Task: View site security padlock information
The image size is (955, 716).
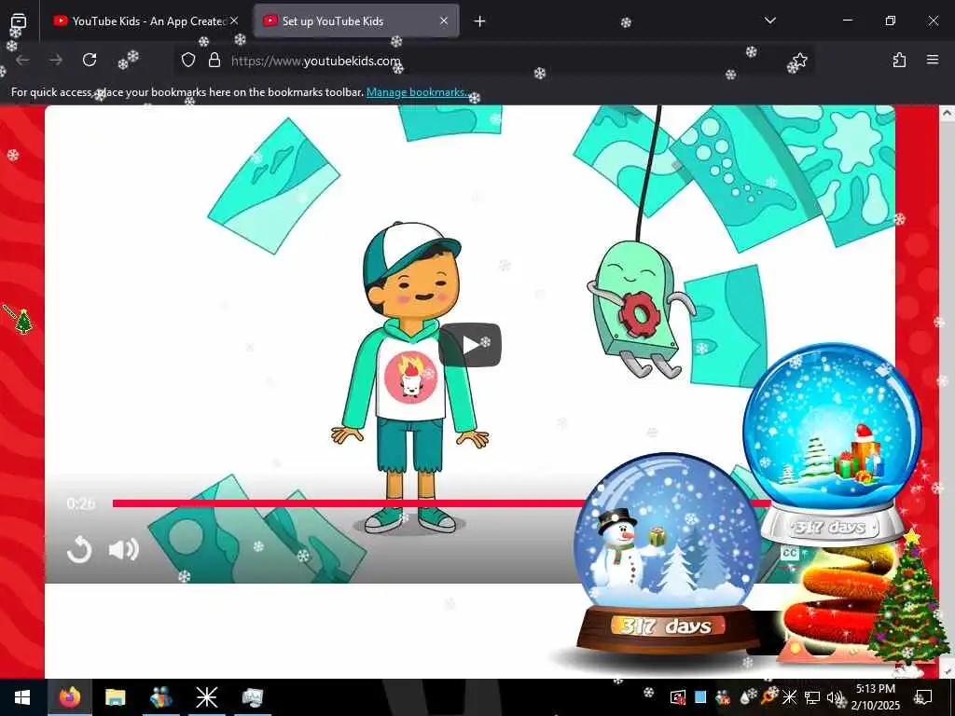Action: click(215, 60)
